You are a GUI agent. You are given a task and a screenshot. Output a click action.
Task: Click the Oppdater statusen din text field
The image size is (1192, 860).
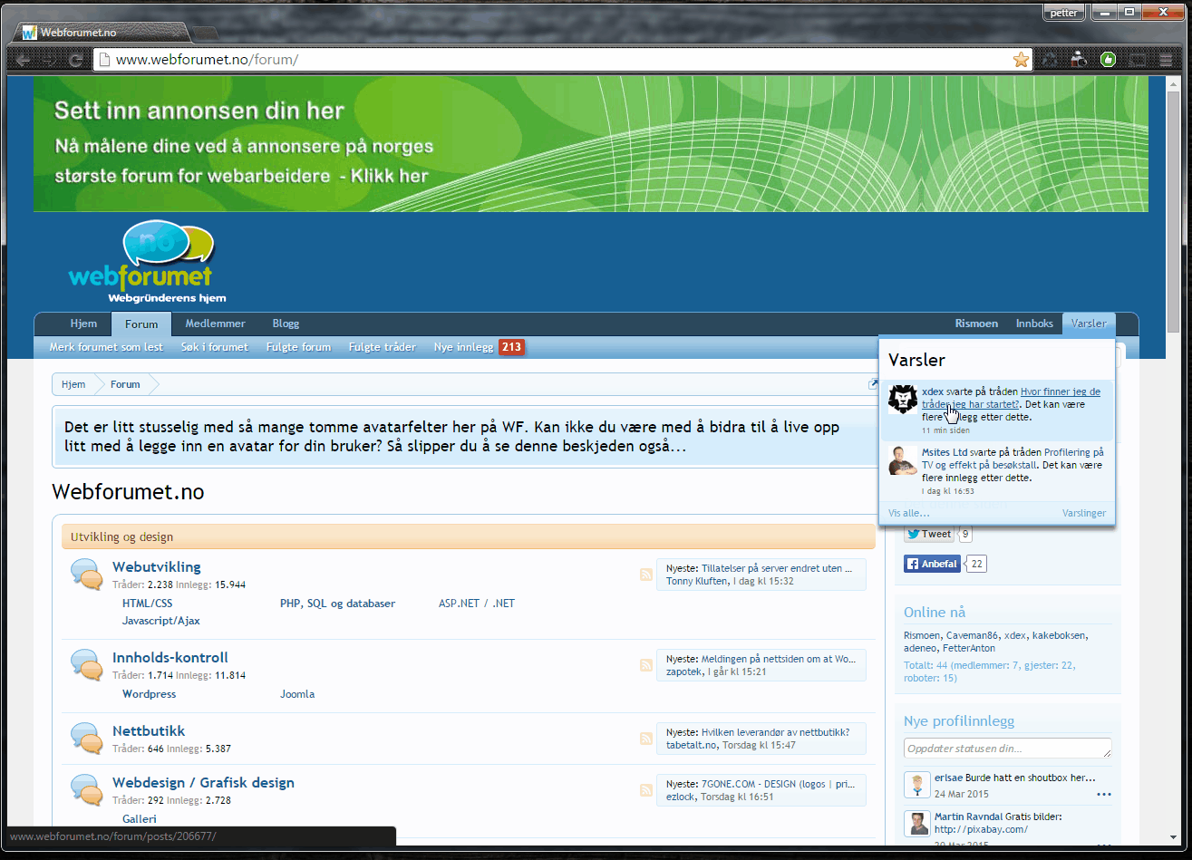tap(1007, 749)
